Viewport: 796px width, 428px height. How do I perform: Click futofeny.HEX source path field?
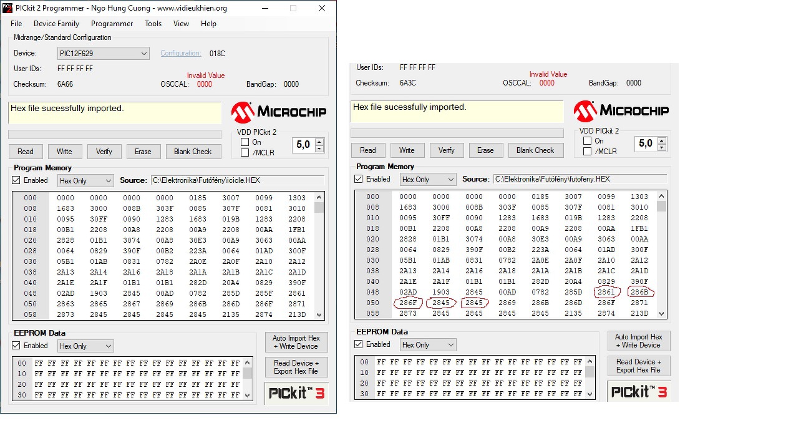[x=580, y=179]
